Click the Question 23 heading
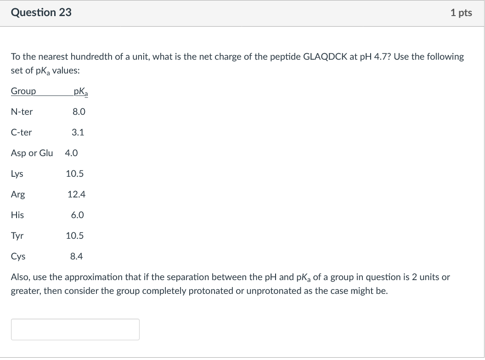 41,12
